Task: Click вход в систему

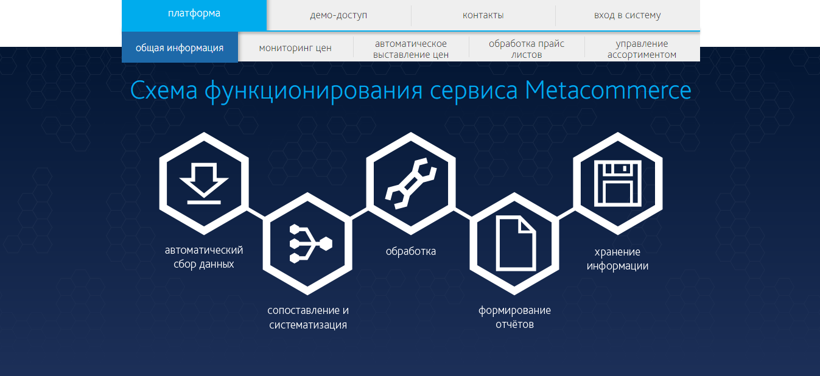Action: (x=628, y=15)
